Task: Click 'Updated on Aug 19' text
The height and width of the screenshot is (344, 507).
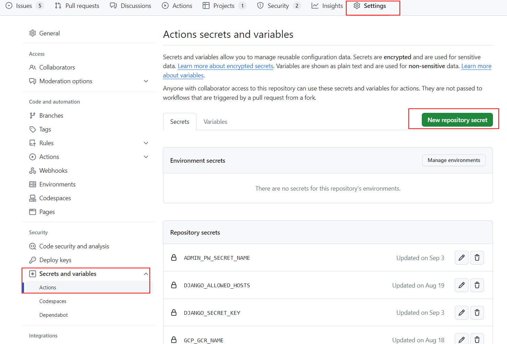Action: point(418,285)
